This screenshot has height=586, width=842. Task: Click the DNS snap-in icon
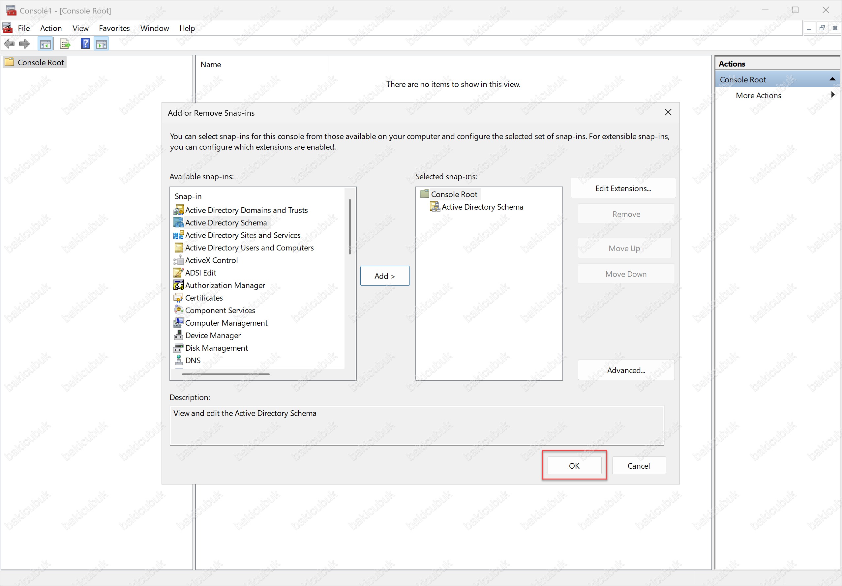click(179, 360)
